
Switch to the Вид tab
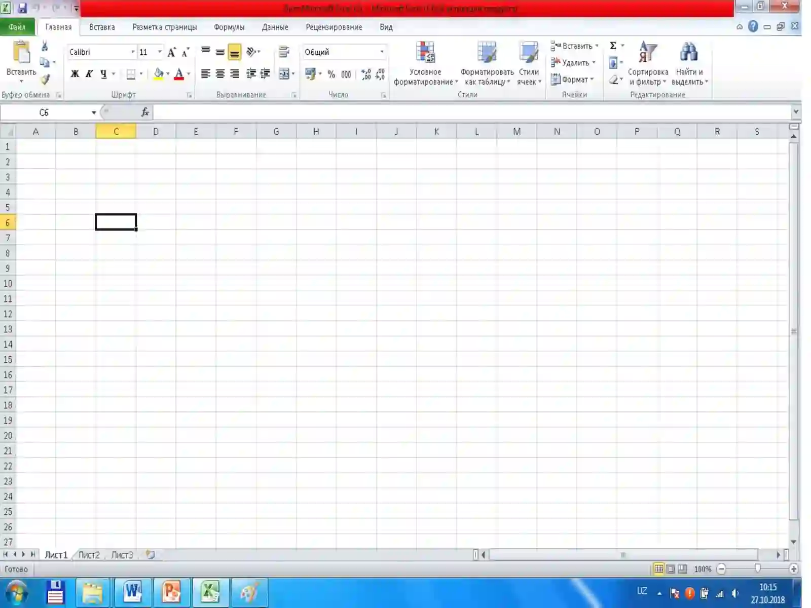tap(386, 27)
